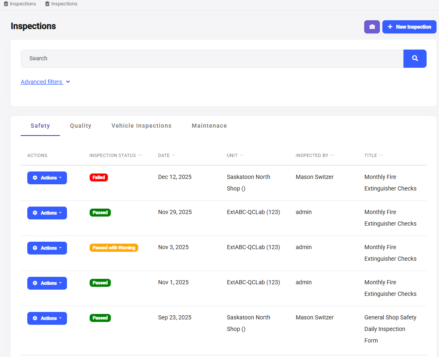439x357 pixels.
Task: Click the New Inspection button
Action: click(x=409, y=26)
